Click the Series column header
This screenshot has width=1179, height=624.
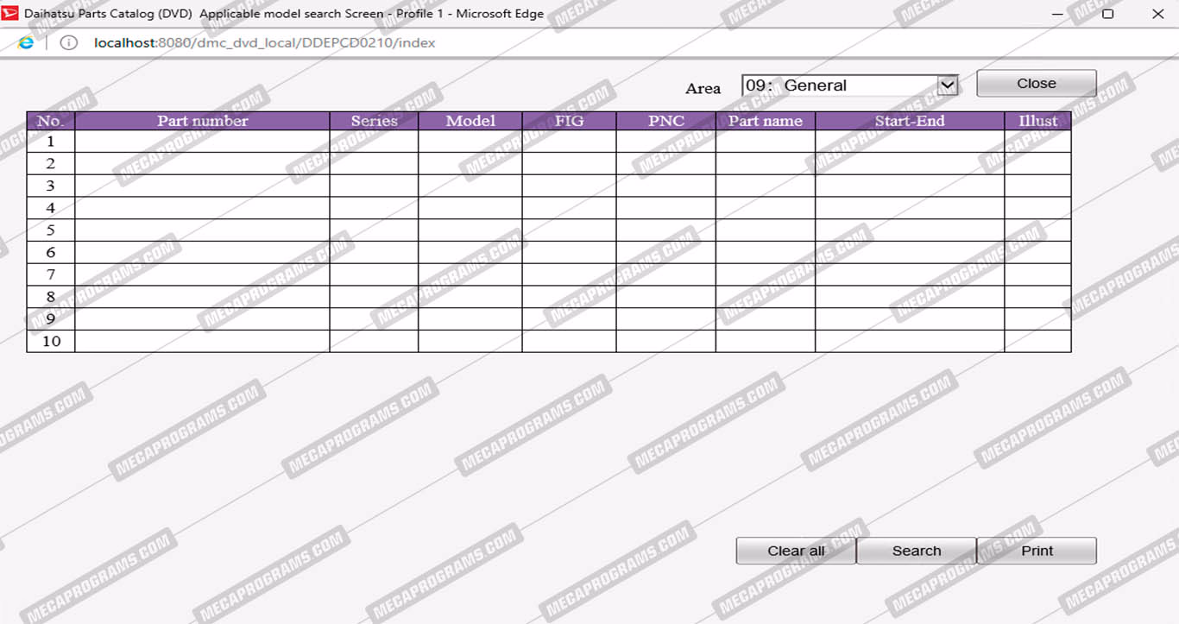(x=374, y=121)
